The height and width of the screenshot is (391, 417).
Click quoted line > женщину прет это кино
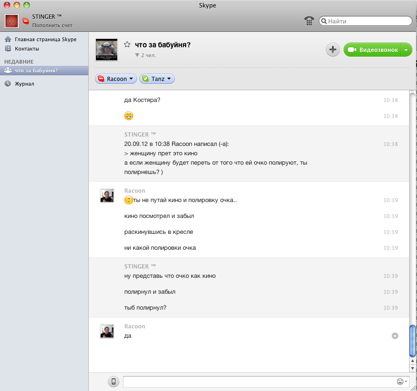161,153
